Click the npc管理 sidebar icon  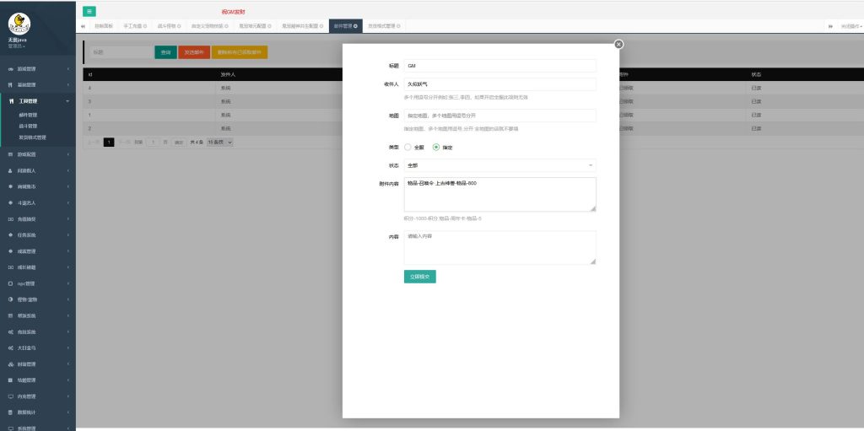point(11,283)
